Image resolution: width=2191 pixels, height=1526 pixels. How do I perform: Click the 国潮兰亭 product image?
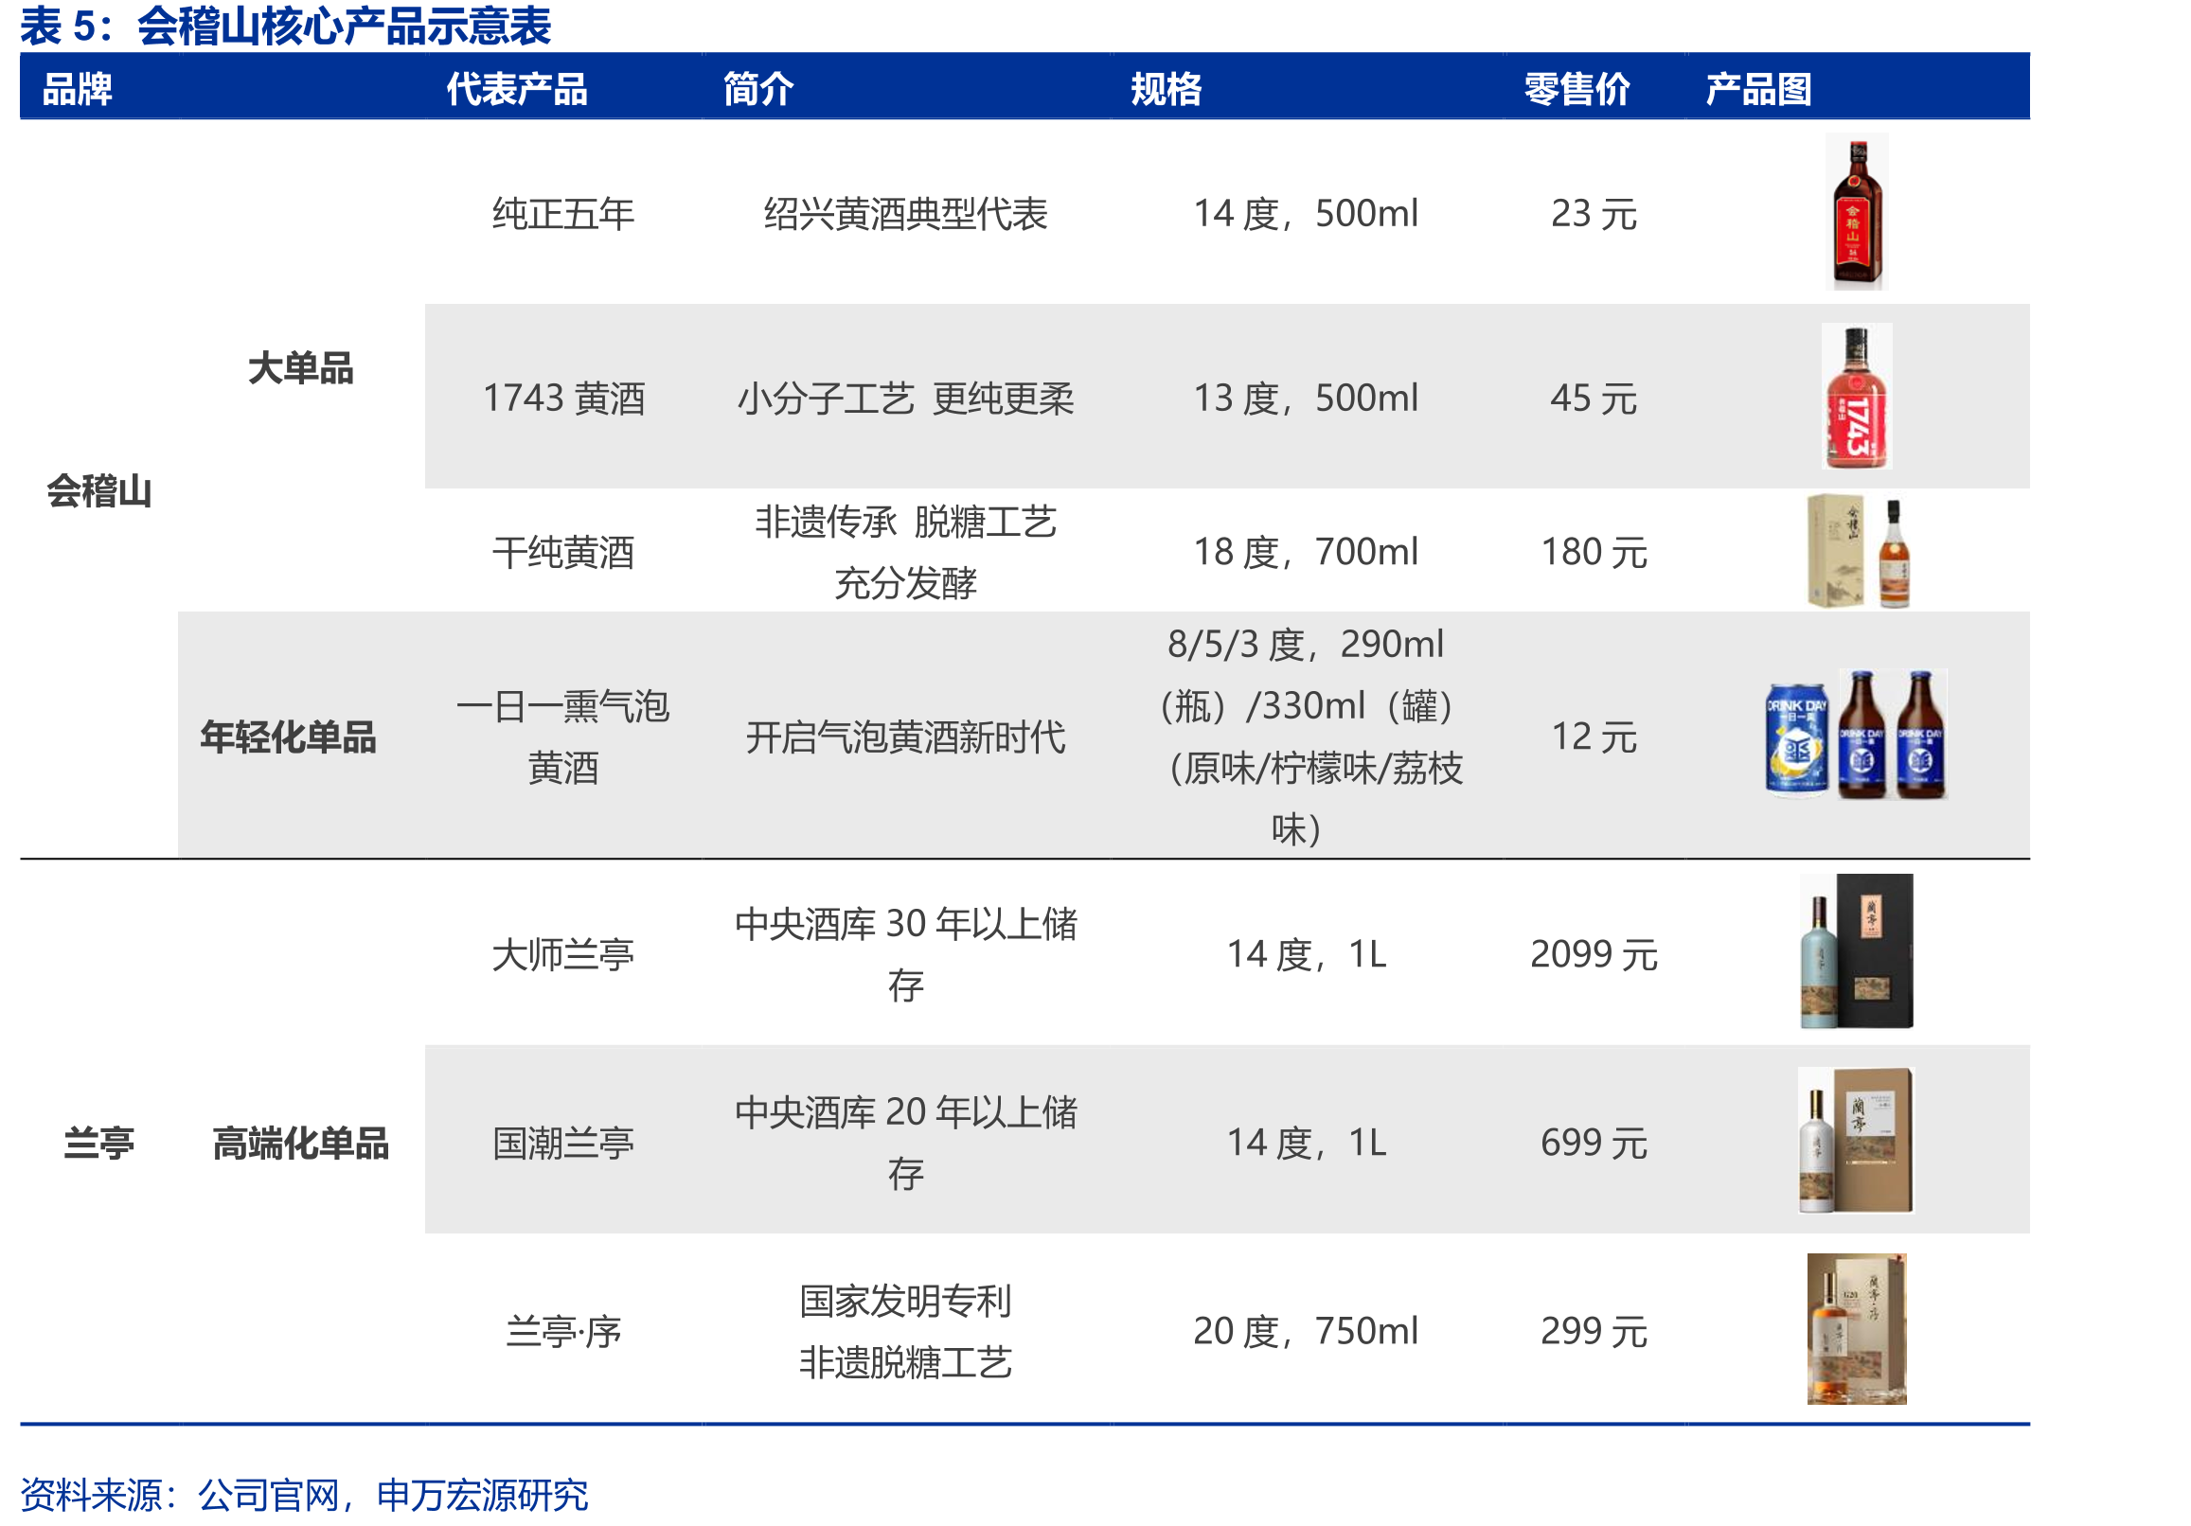pos(1856,1141)
